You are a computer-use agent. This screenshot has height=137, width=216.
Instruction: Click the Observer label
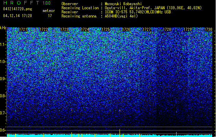[x=70, y=4]
